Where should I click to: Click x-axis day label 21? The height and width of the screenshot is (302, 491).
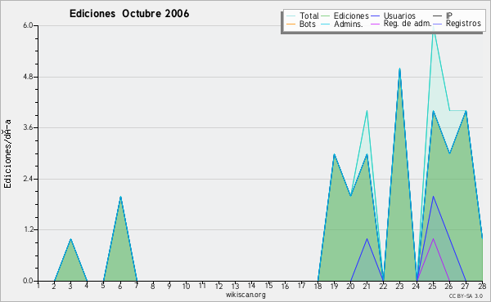[367, 286]
